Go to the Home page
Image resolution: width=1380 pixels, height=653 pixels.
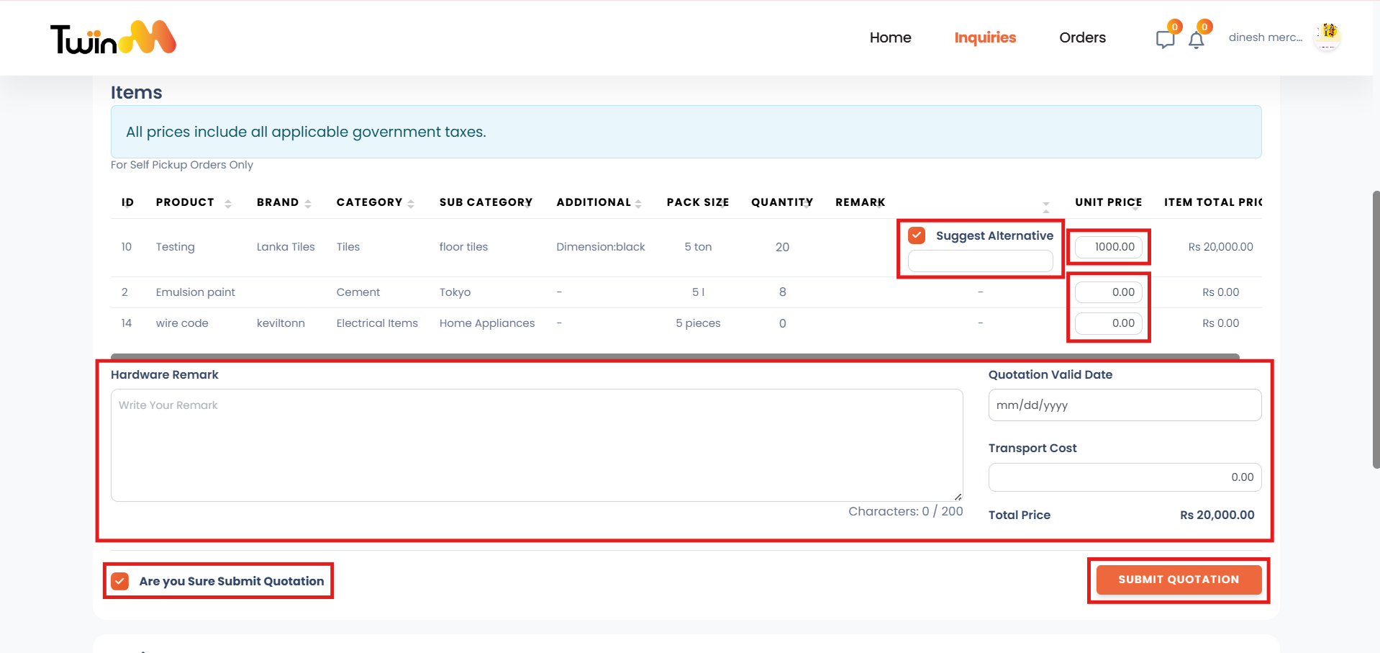890,37
